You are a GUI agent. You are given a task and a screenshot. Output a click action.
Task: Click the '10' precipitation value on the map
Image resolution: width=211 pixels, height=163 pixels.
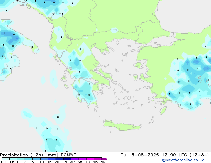208,69
